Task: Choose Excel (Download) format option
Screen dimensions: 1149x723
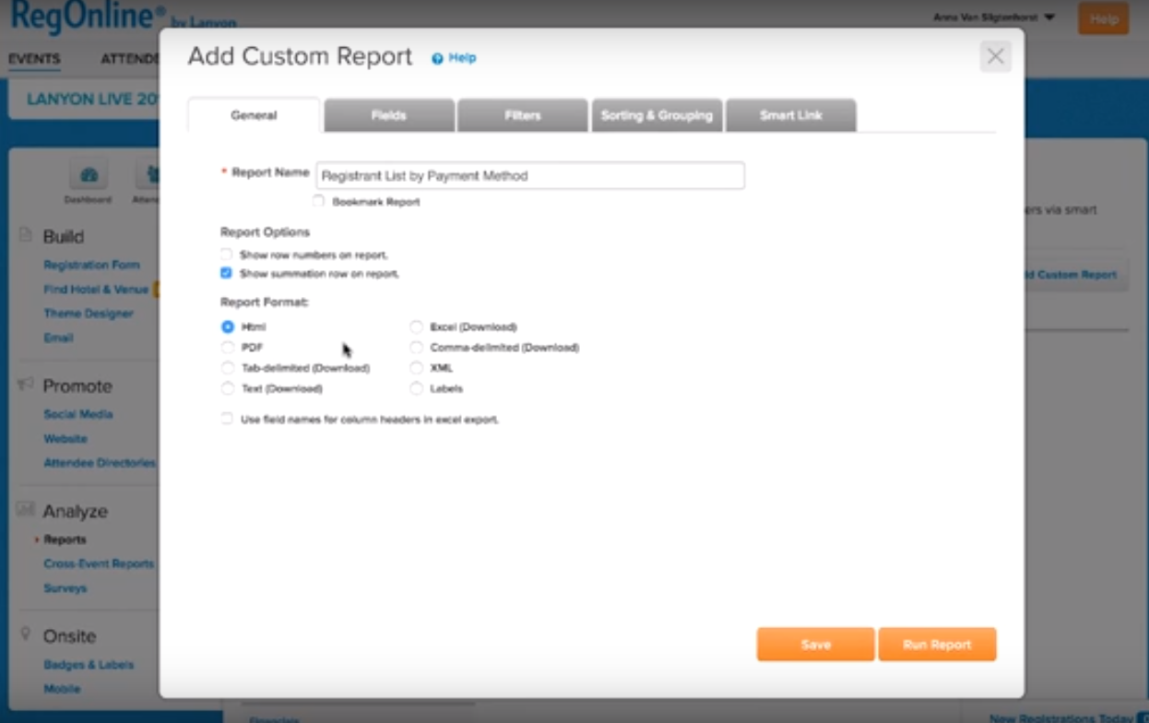Action: pyautogui.click(x=417, y=326)
